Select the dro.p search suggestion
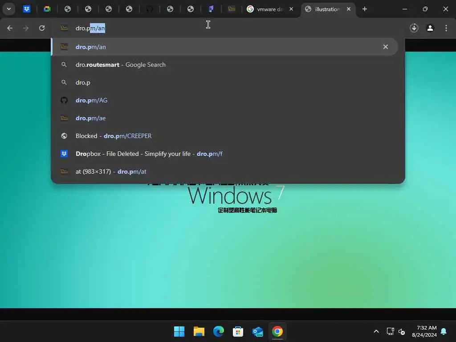456x342 pixels. click(224, 82)
